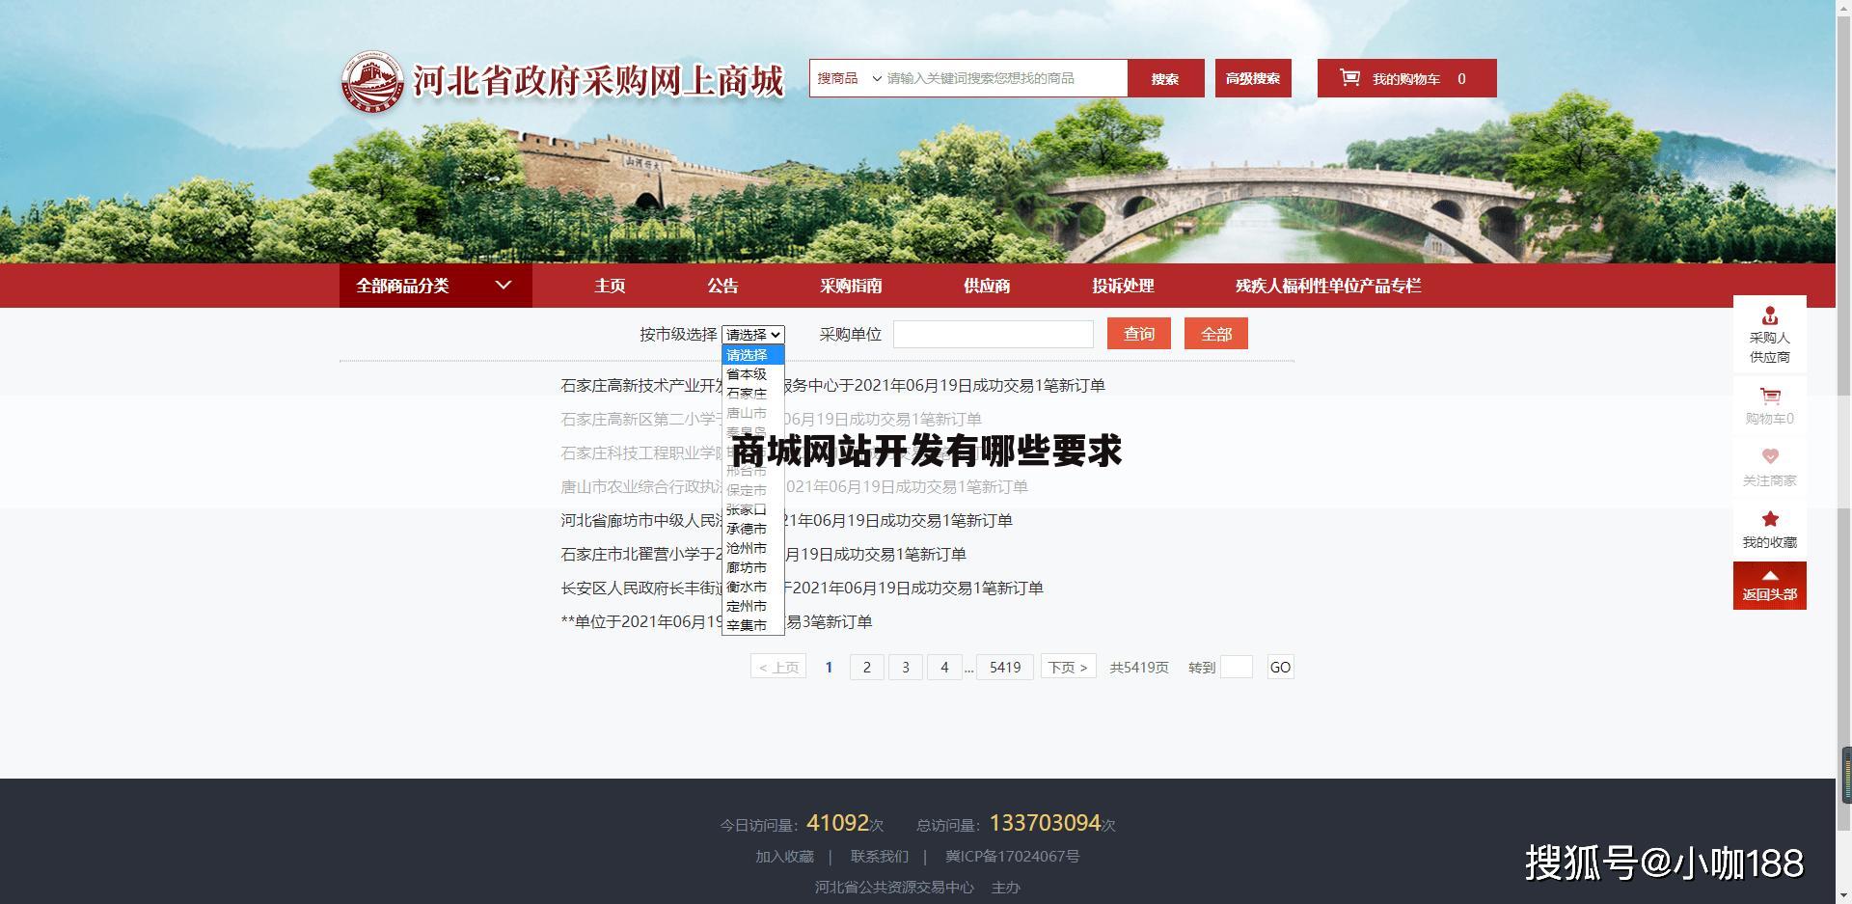Viewport: 1852px width, 904px height.
Task: Click the 搜索 search button
Action: point(1165,78)
